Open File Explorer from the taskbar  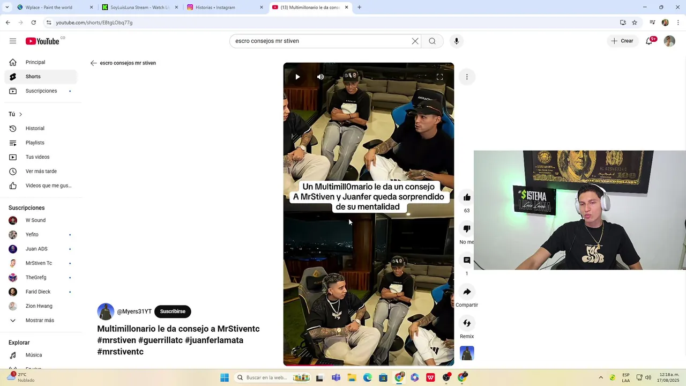(x=352, y=377)
